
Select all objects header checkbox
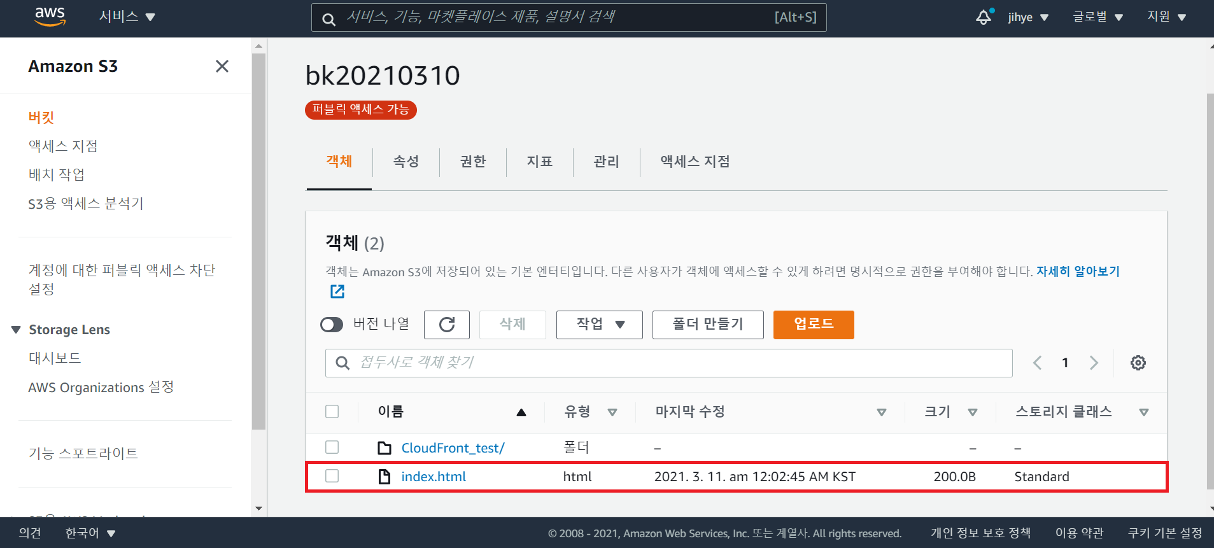(332, 412)
